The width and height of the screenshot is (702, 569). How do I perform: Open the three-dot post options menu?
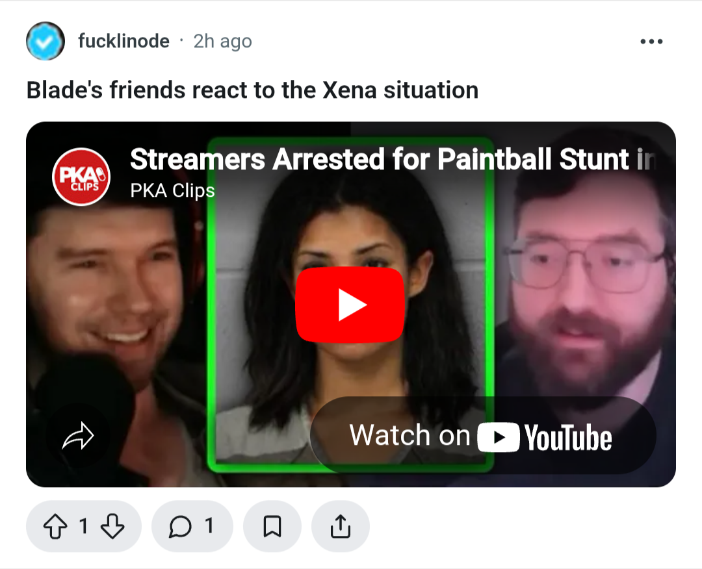coord(651,42)
